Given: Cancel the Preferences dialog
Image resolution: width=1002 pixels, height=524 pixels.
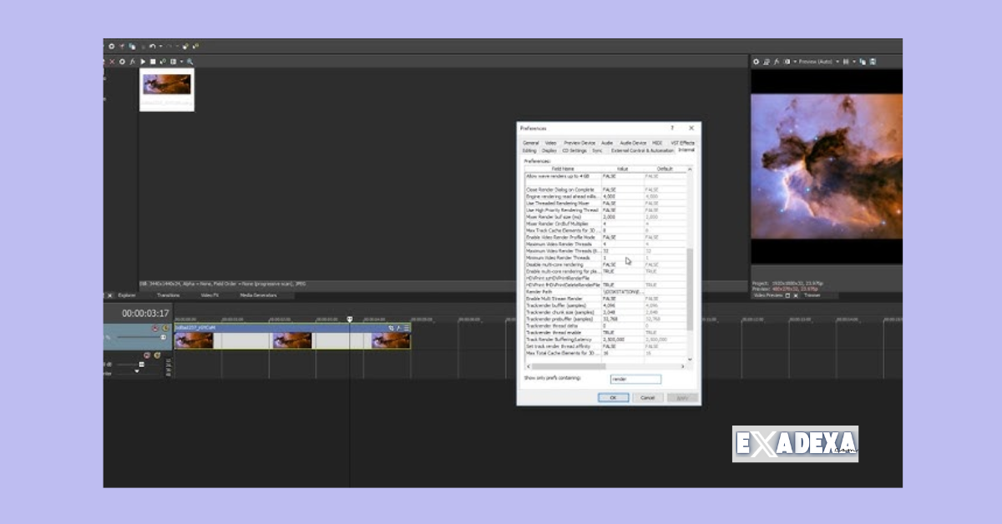Looking at the screenshot, I should click(649, 397).
